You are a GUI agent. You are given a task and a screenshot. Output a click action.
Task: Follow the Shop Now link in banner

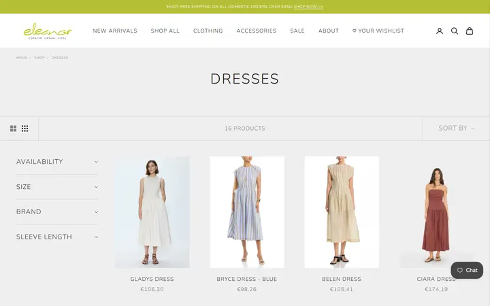tap(308, 7)
